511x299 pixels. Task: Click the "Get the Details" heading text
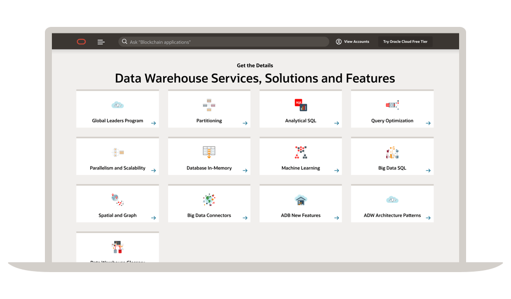(x=255, y=65)
